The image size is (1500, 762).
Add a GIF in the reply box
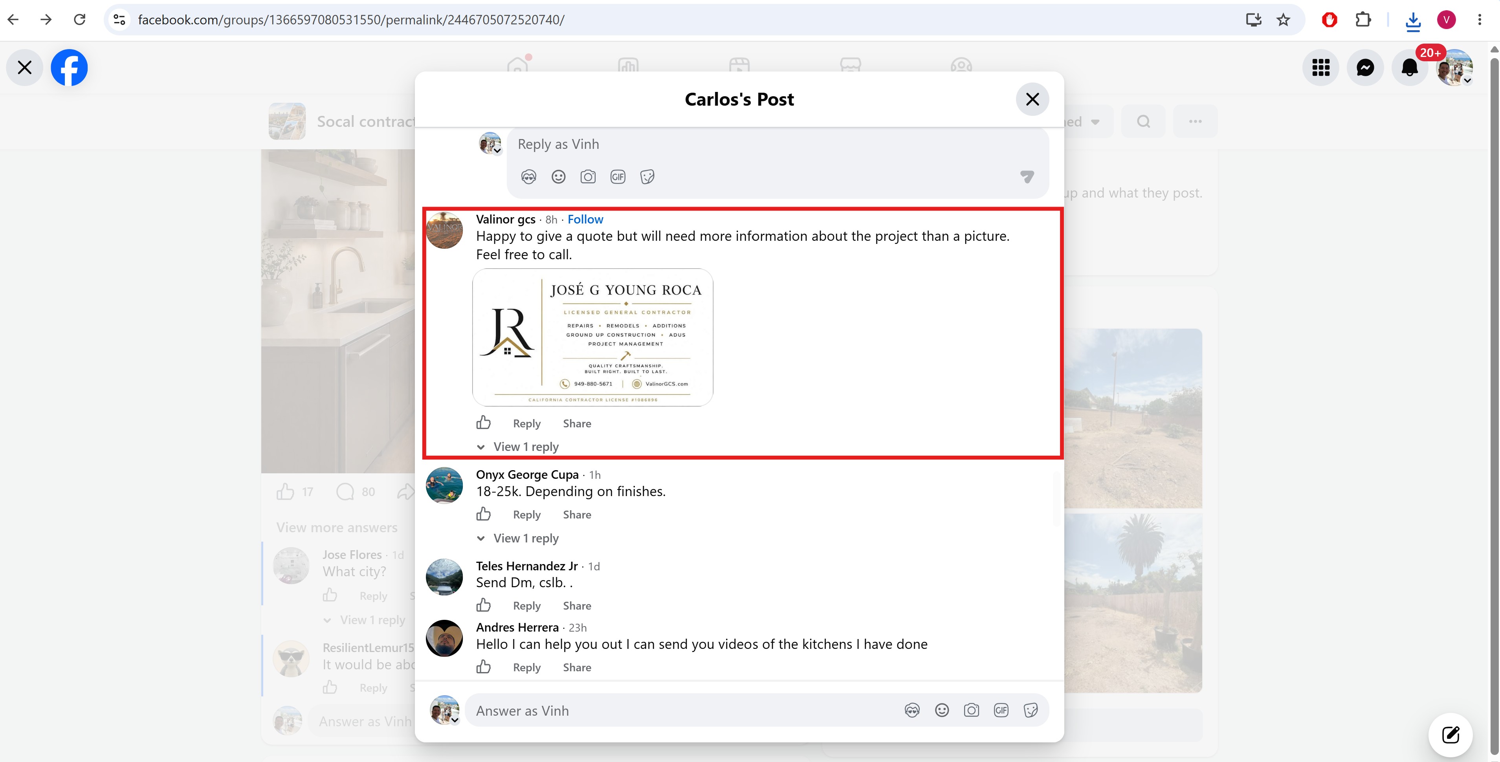(618, 177)
